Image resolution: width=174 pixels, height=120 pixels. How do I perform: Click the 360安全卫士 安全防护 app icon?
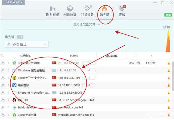point(14,78)
